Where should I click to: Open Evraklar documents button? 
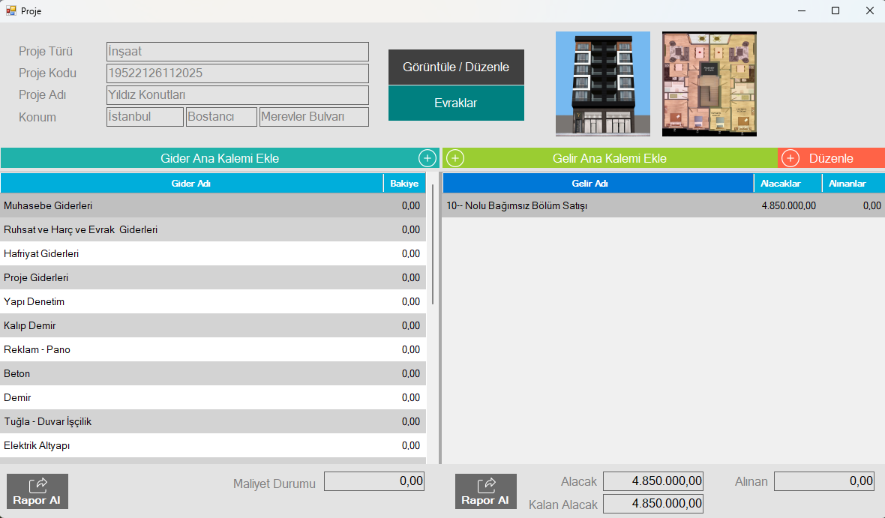[456, 103]
